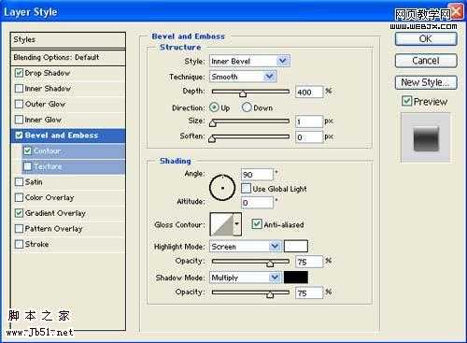Open the Style Inner Bevel dropdown
Screen dimensions: 467x343
coord(249,61)
